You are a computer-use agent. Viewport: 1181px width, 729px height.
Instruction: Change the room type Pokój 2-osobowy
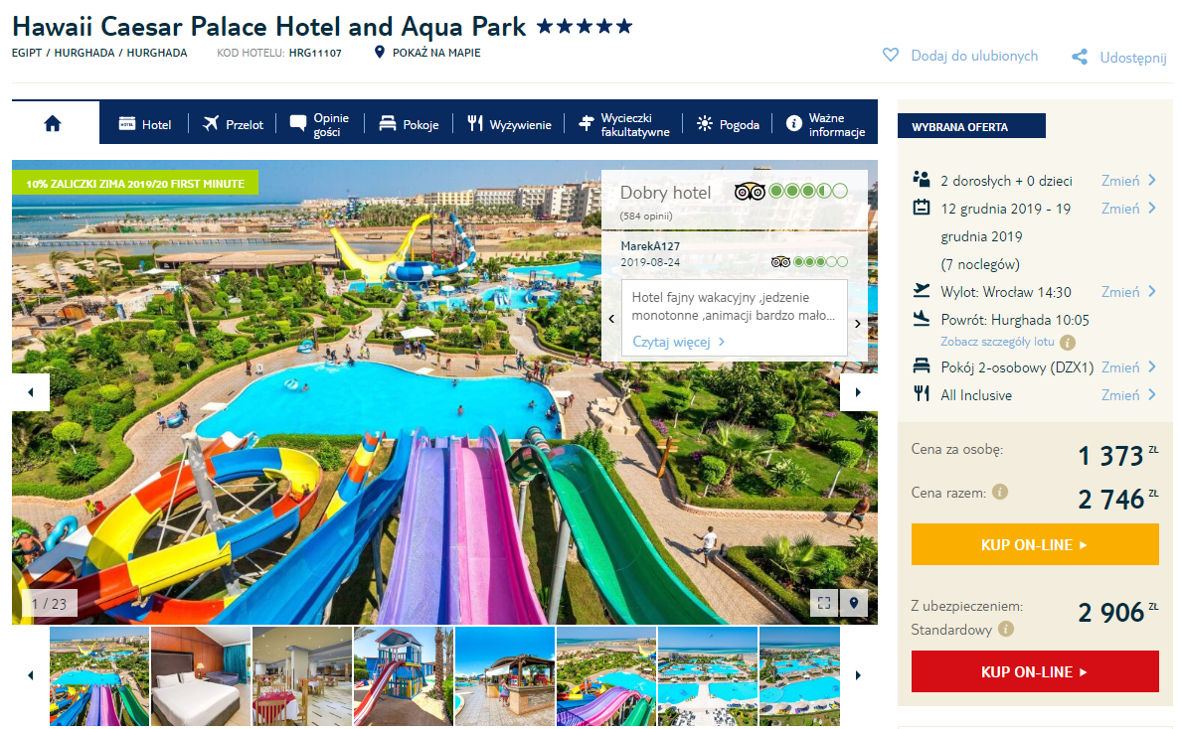click(x=1127, y=367)
